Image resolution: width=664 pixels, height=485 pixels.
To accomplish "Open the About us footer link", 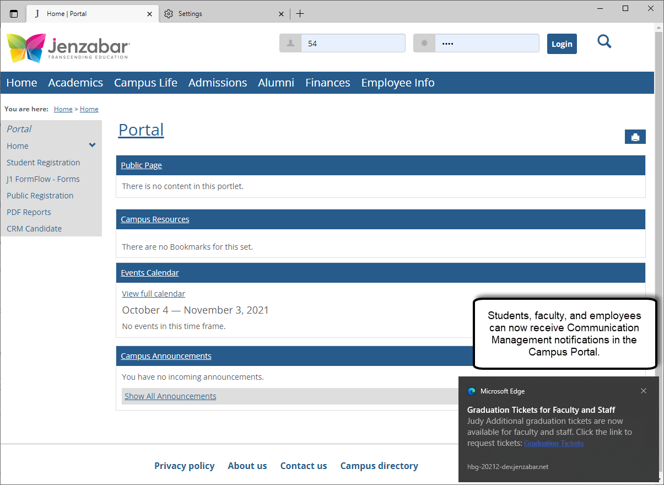I will coord(247,466).
